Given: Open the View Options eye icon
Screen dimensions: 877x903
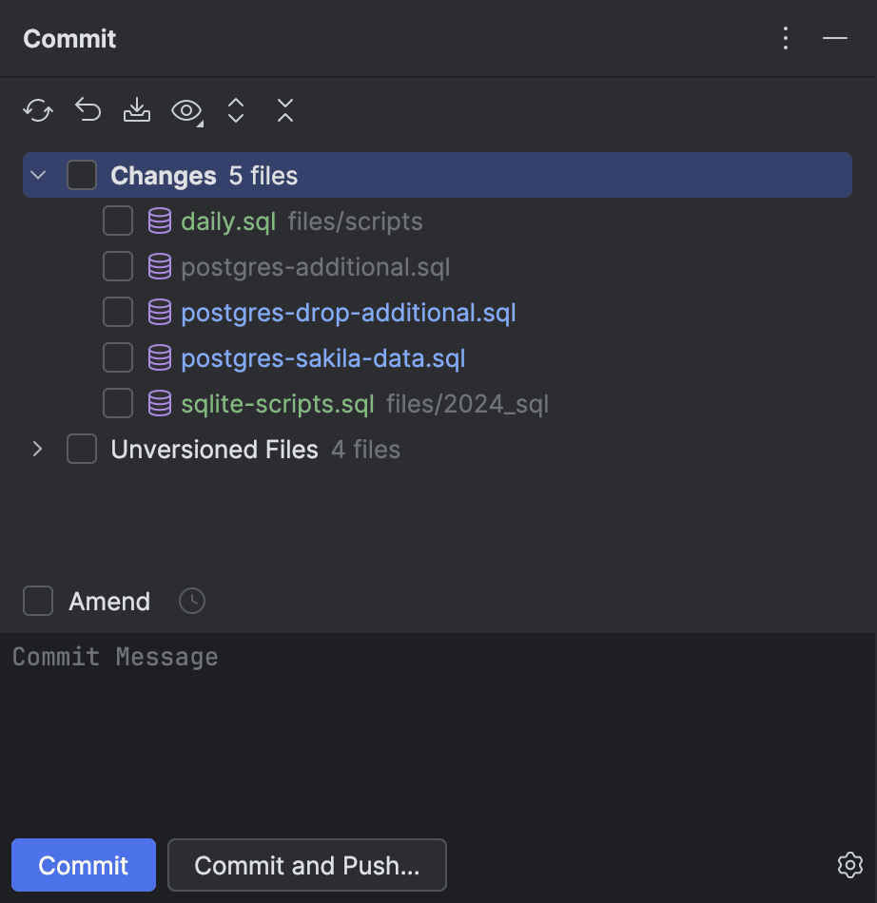Looking at the screenshot, I should (x=186, y=110).
